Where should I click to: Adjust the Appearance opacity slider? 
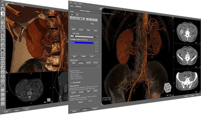83,66
